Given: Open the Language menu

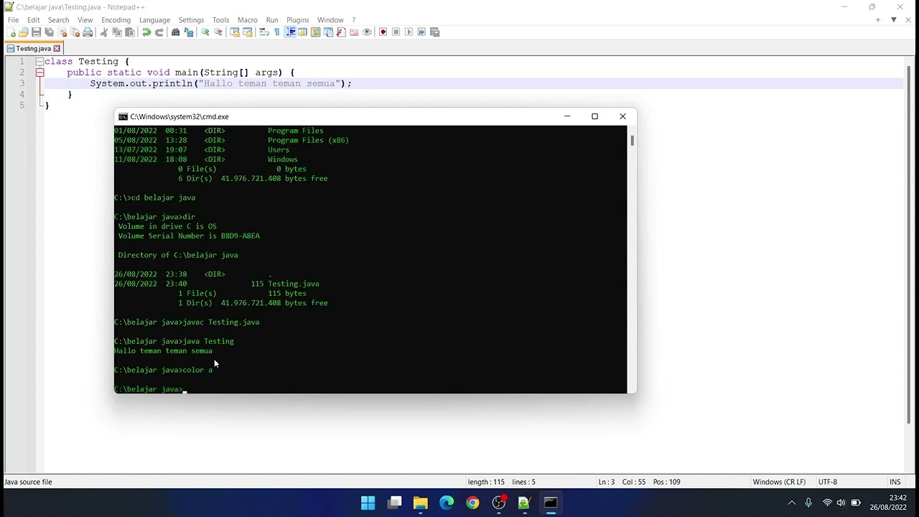Looking at the screenshot, I should [154, 19].
